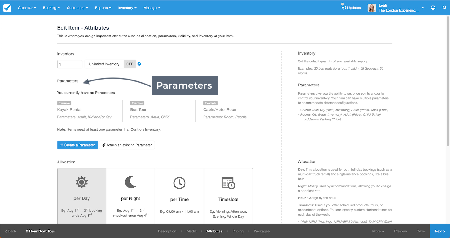Image resolution: width=450 pixels, height=238 pixels.
Task: Click the inventory help question icon
Action: (139, 64)
